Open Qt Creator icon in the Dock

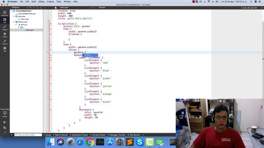pos(160,142)
